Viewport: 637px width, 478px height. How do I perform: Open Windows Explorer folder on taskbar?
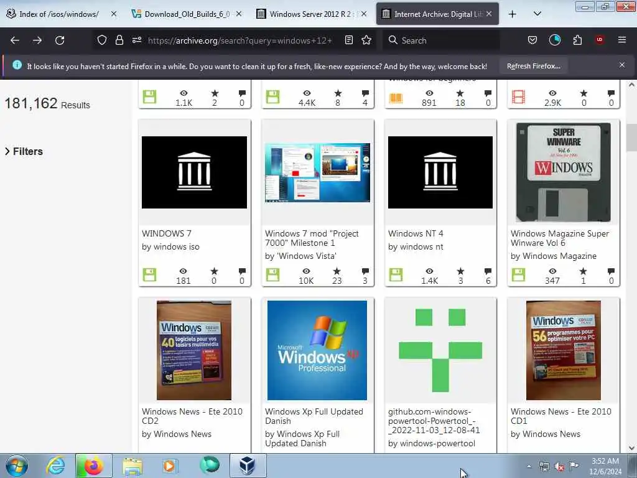(133, 466)
